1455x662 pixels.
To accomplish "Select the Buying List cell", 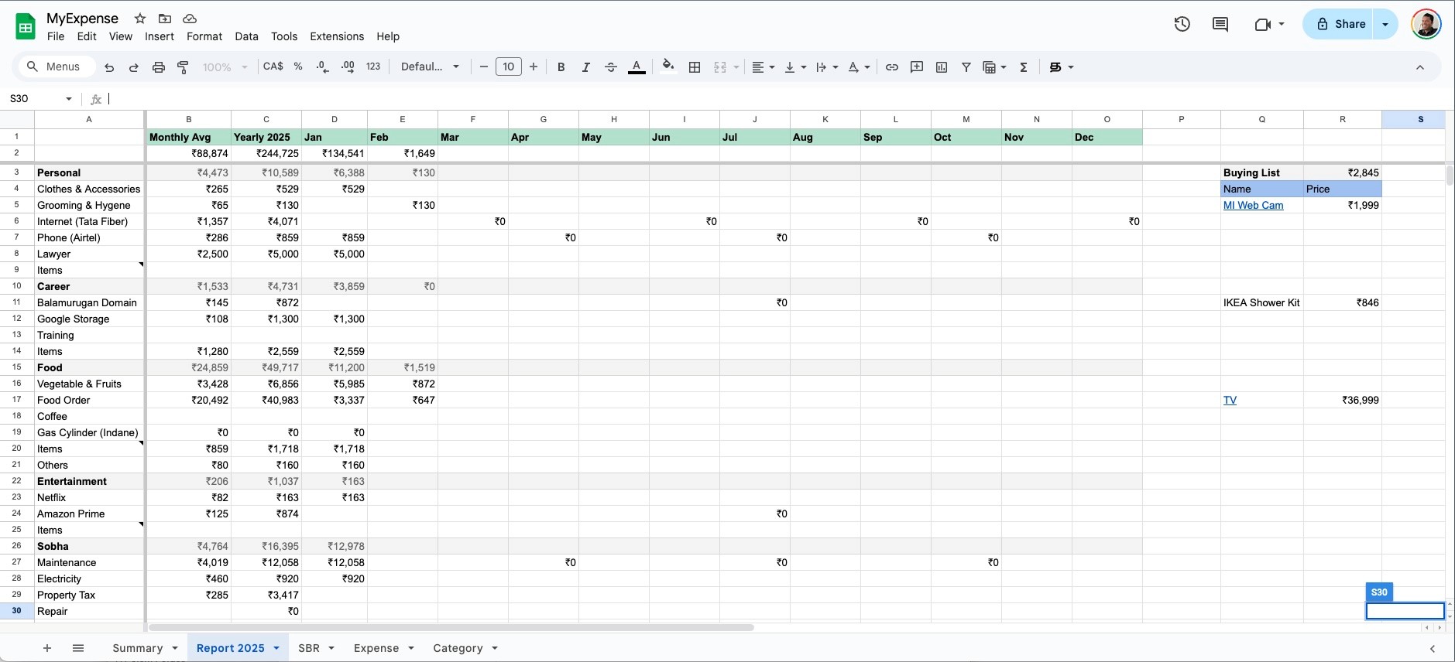I will (x=1262, y=172).
